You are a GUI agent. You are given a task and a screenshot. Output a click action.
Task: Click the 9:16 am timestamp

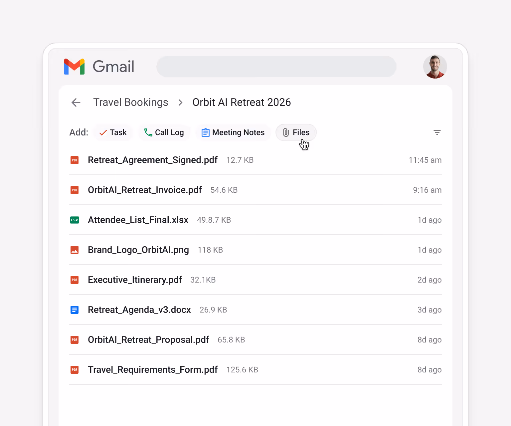[427, 190]
